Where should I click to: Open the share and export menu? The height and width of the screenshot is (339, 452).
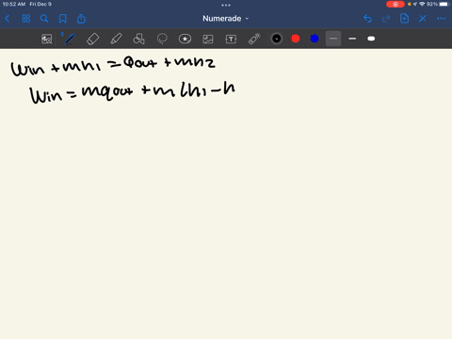pyautogui.click(x=81, y=19)
